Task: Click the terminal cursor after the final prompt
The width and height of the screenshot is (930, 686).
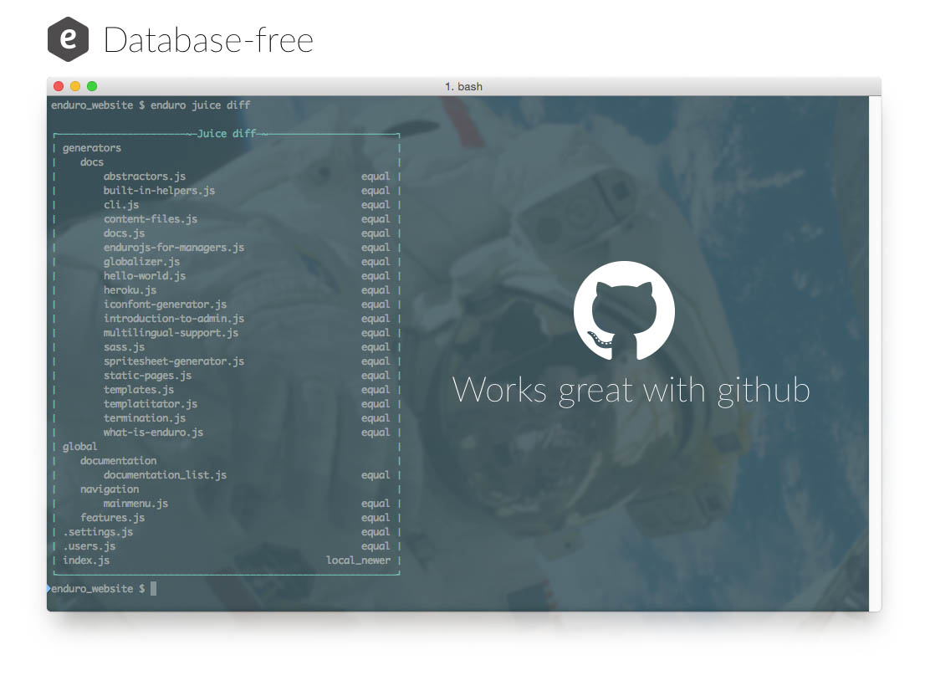Action: pos(154,589)
